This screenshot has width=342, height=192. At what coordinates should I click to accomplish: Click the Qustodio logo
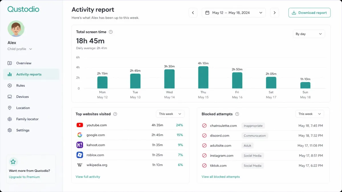[23, 9]
